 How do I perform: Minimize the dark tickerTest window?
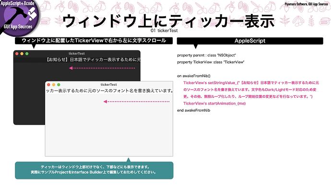coord(22,54)
